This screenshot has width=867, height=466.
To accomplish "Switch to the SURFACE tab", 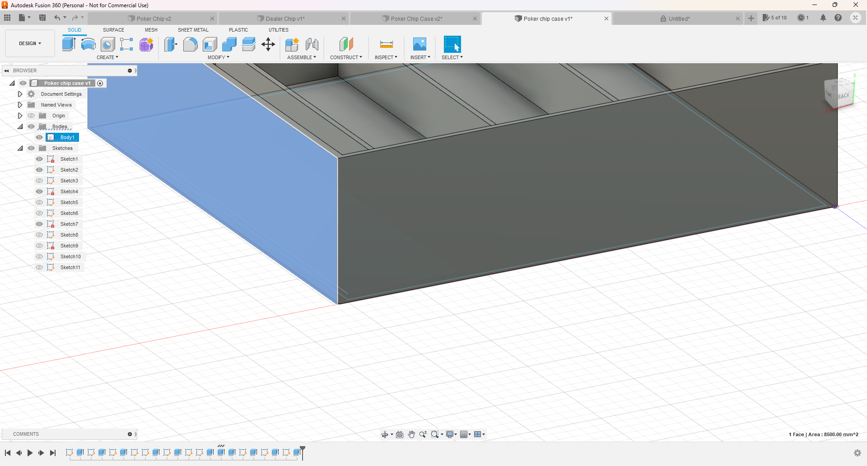I will tap(113, 30).
